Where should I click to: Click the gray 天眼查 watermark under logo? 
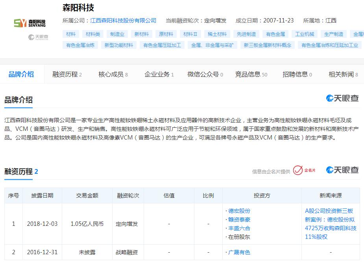[x=38, y=37]
